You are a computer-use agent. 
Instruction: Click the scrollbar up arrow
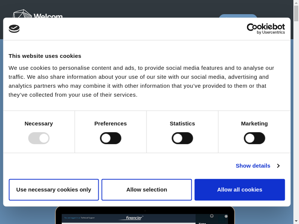296,3
